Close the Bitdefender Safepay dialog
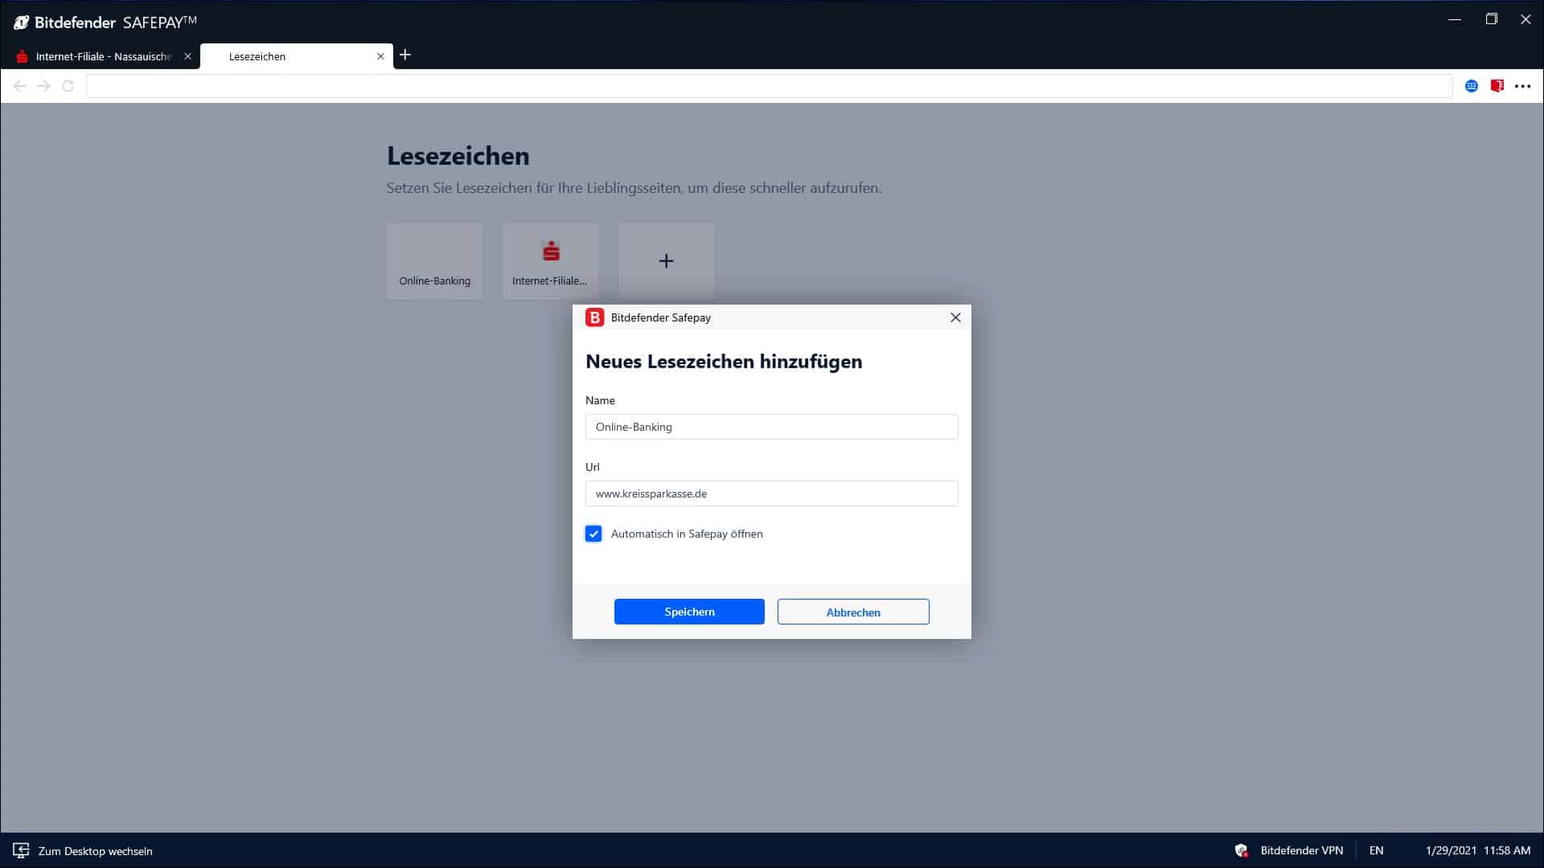Viewport: 1544px width, 868px height. click(955, 317)
